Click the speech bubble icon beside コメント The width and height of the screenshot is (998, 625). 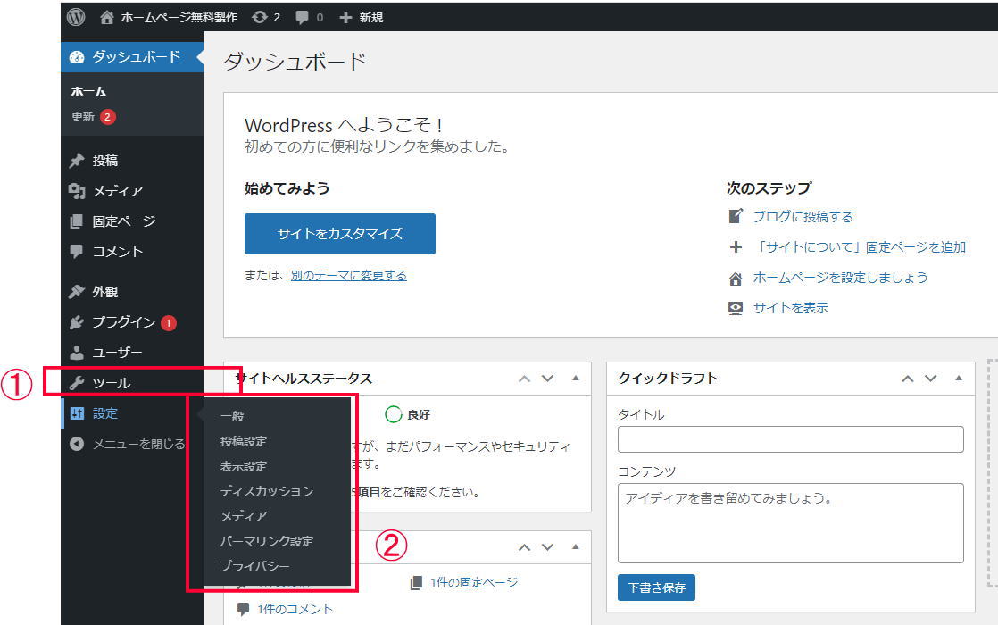pyautogui.click(x=77, y=252)
